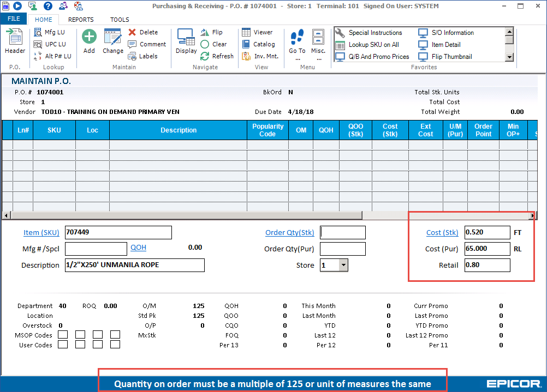Enable the first User Codes checkbox
Viewport: 547px width, 392px height.
pyautogui.click(x=63, y=345)
